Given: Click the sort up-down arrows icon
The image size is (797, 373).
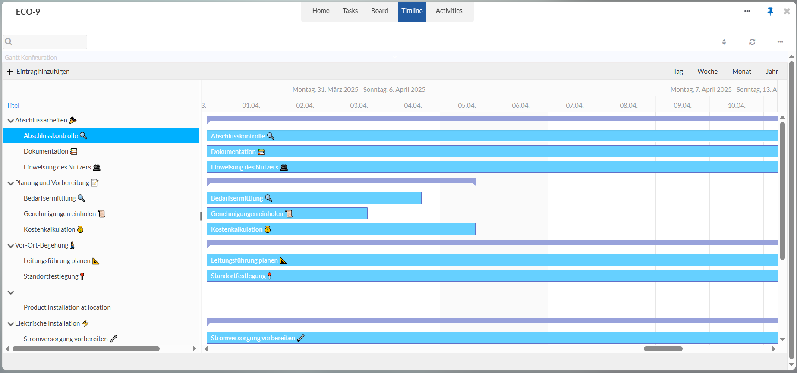Looking at the screenshot, I should tap(724, 42).
